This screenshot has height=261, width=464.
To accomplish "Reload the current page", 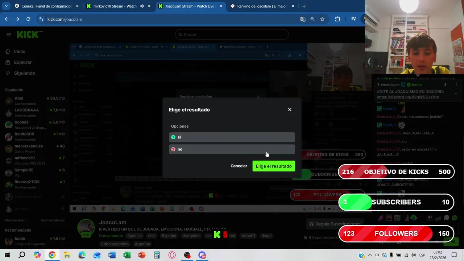I will (28, 19).
